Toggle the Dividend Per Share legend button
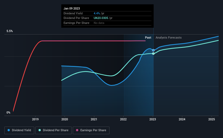The height and width of the screenshot is (138, 223). coord(54,130)
